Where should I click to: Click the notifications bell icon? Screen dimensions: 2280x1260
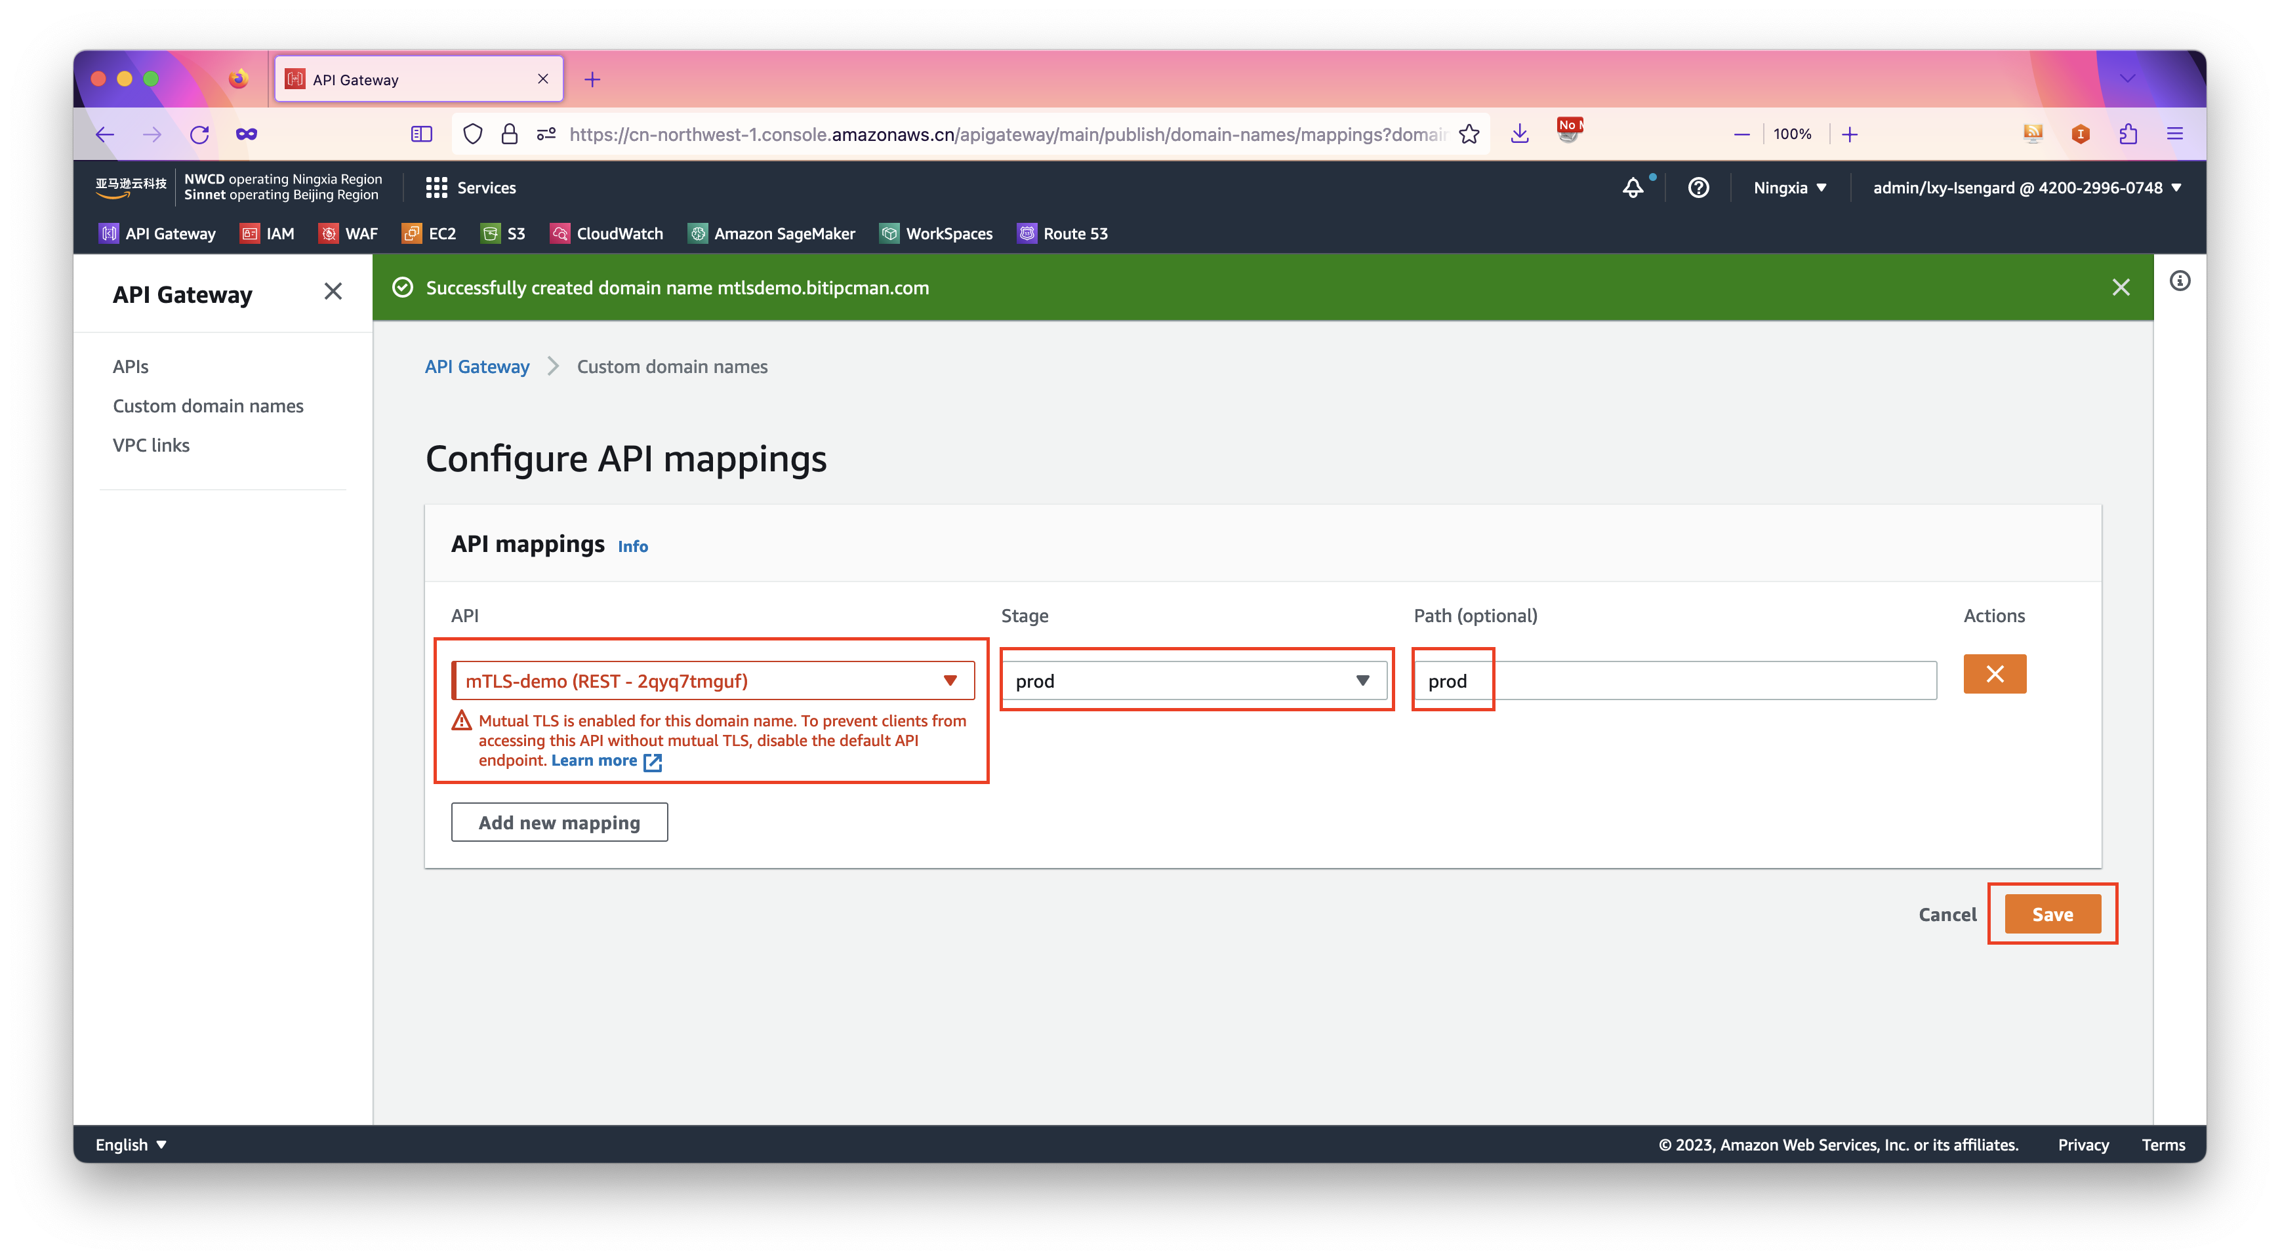(1632, 187)
